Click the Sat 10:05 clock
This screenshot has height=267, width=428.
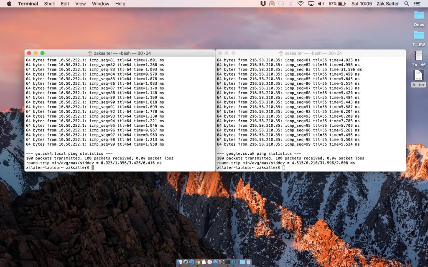tap(362, 3)
